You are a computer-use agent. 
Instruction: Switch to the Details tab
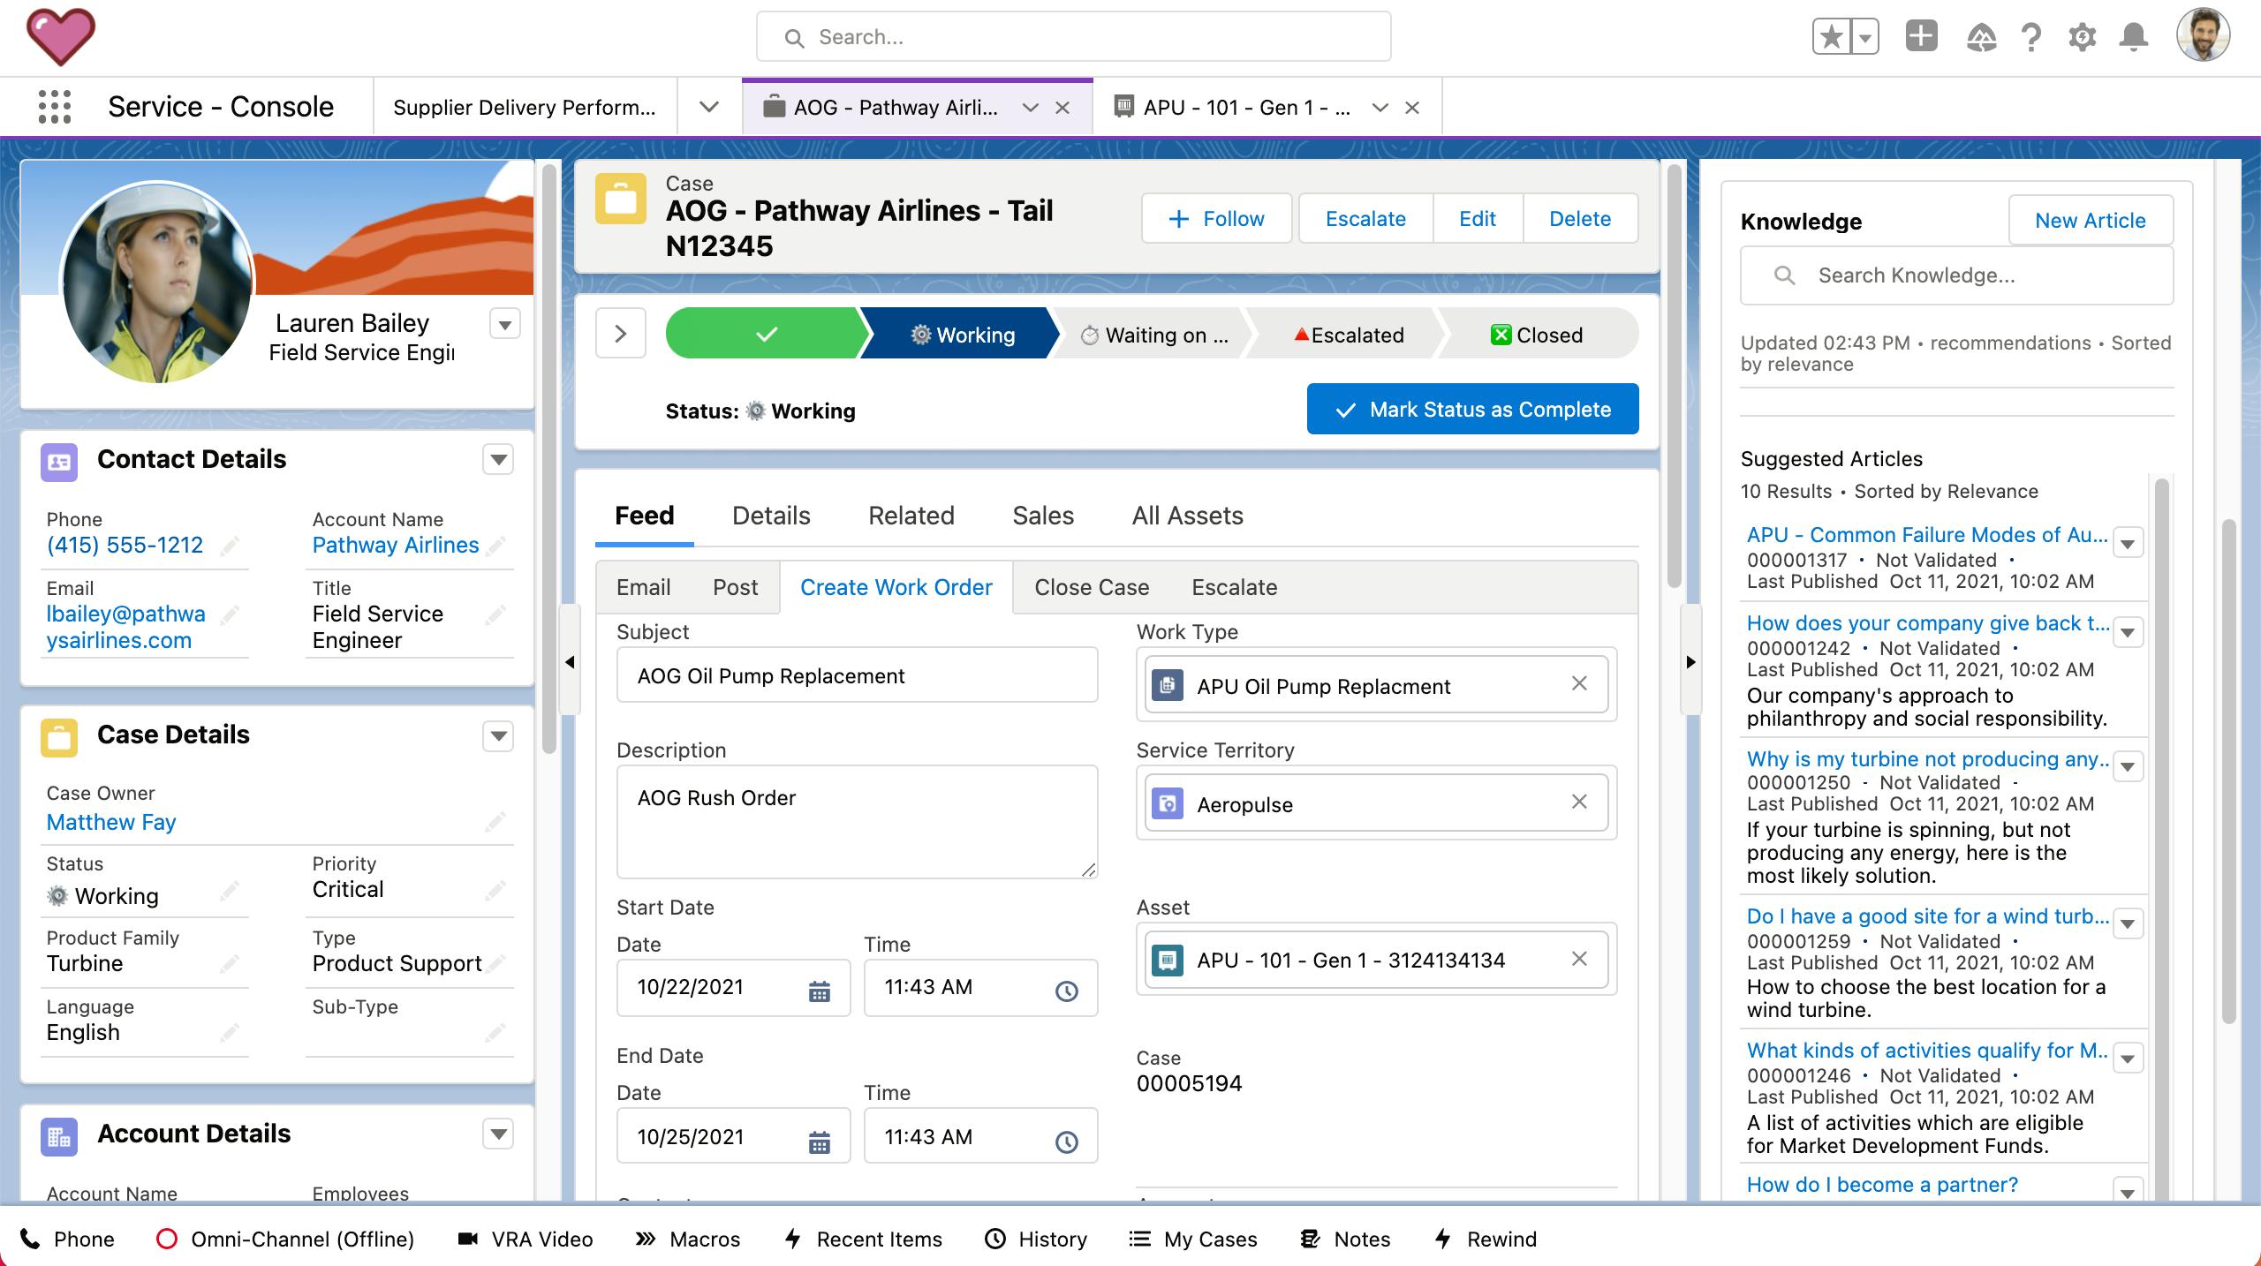[770, 516]
